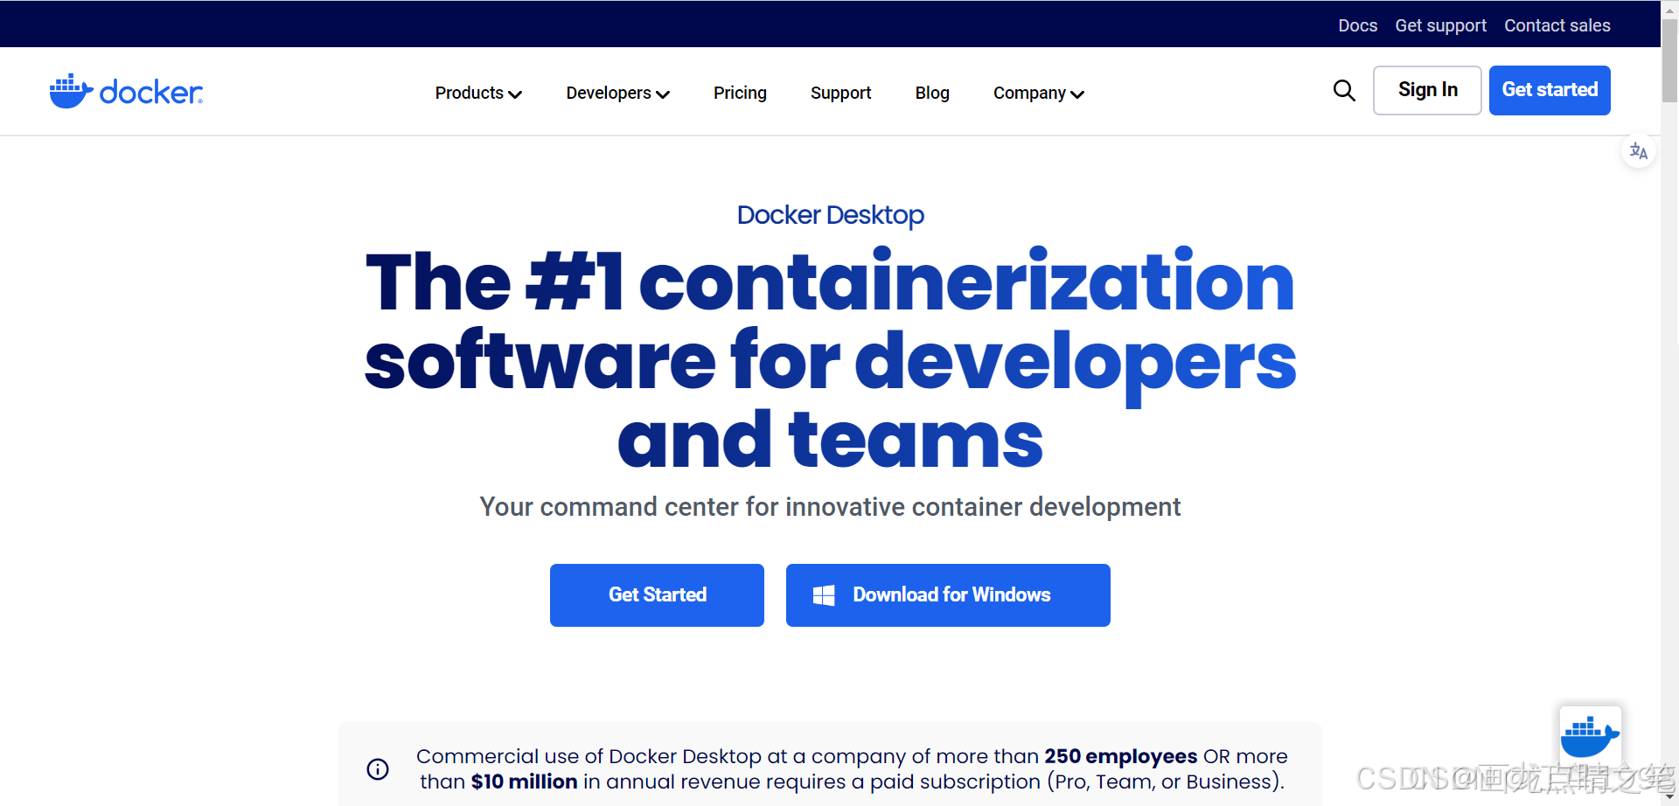The width and height of the screenshot is (1679, 806).
Task: Click the translate page icon
Action: pos(1639,151)
